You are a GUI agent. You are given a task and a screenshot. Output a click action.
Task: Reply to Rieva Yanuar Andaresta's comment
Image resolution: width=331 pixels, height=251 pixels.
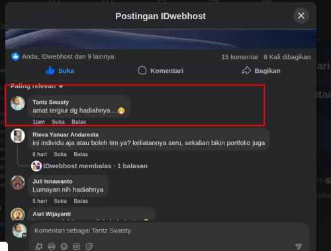(81, 154)
